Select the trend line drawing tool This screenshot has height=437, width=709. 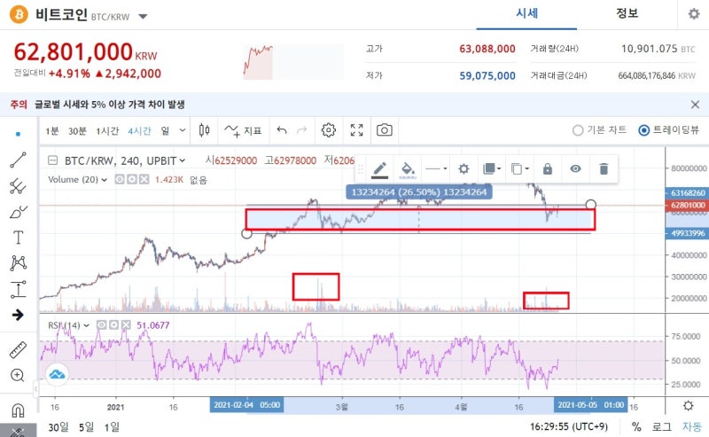point(18,160)
